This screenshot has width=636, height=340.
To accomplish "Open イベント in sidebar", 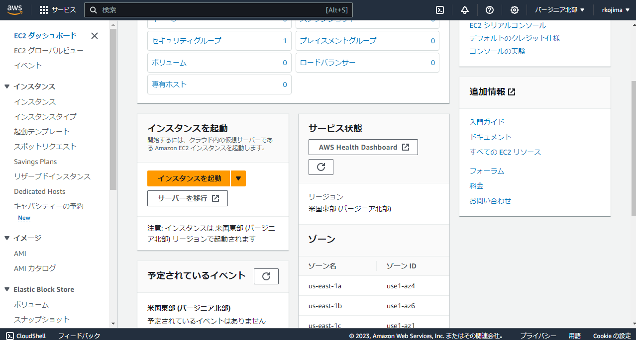I will pos(28,66).
